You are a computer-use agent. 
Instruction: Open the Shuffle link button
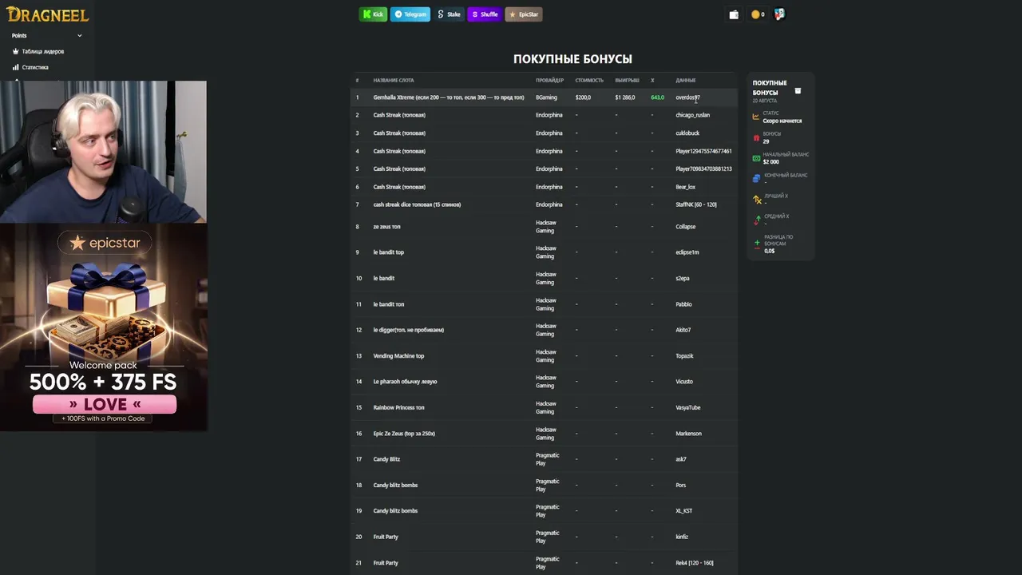click(x=485, y=14)
